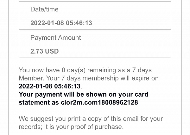190x135 pixels.
Task: Click the 'statement as' bold words
Action: [x=39, y=102]
